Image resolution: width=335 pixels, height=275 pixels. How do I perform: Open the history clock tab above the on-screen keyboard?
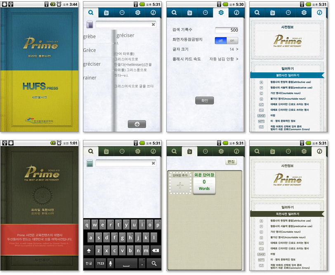coord(122,151)
